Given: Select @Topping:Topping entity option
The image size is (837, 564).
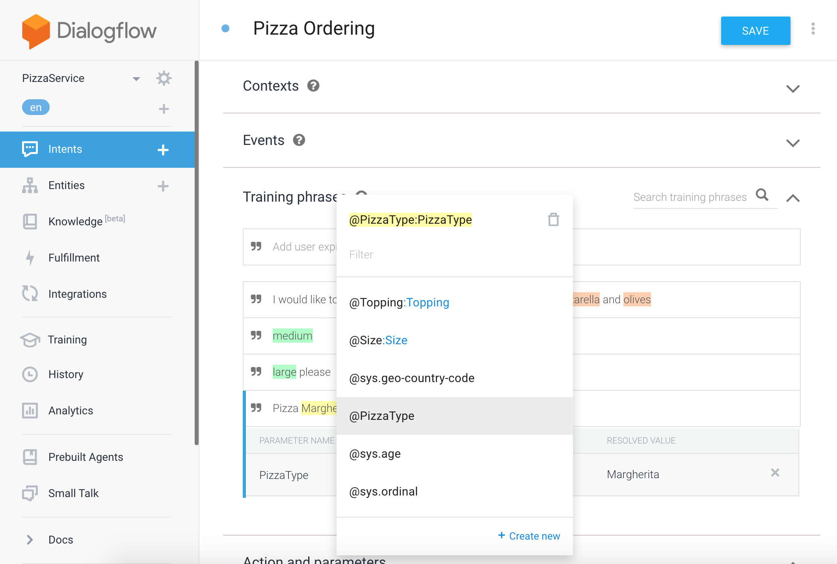Looking at the screenshot, I should 454,302.
